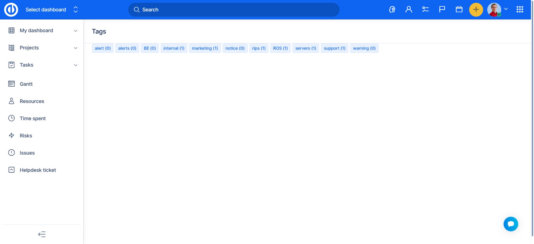Go to Gantt in the sidebar

[26, 84]
